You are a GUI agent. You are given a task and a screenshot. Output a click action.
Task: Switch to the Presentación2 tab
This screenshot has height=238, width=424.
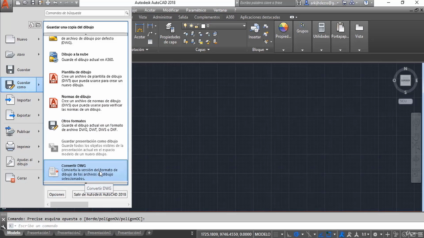pyautogui.click(x=69, y=233)
